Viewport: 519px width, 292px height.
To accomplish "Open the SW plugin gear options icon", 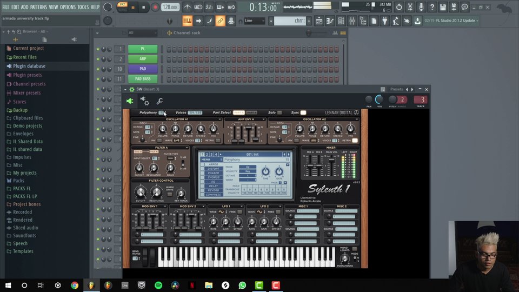I will click(132, 89).
